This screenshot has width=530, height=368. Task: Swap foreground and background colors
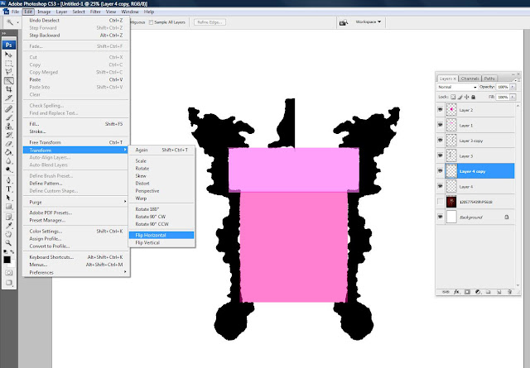point(12,252)
